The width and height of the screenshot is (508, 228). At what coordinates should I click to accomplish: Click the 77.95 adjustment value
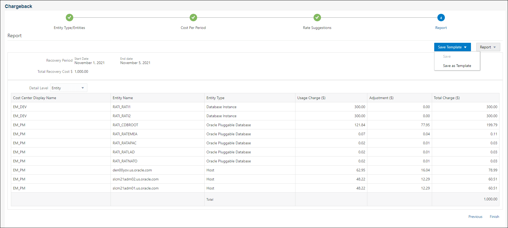425,125
